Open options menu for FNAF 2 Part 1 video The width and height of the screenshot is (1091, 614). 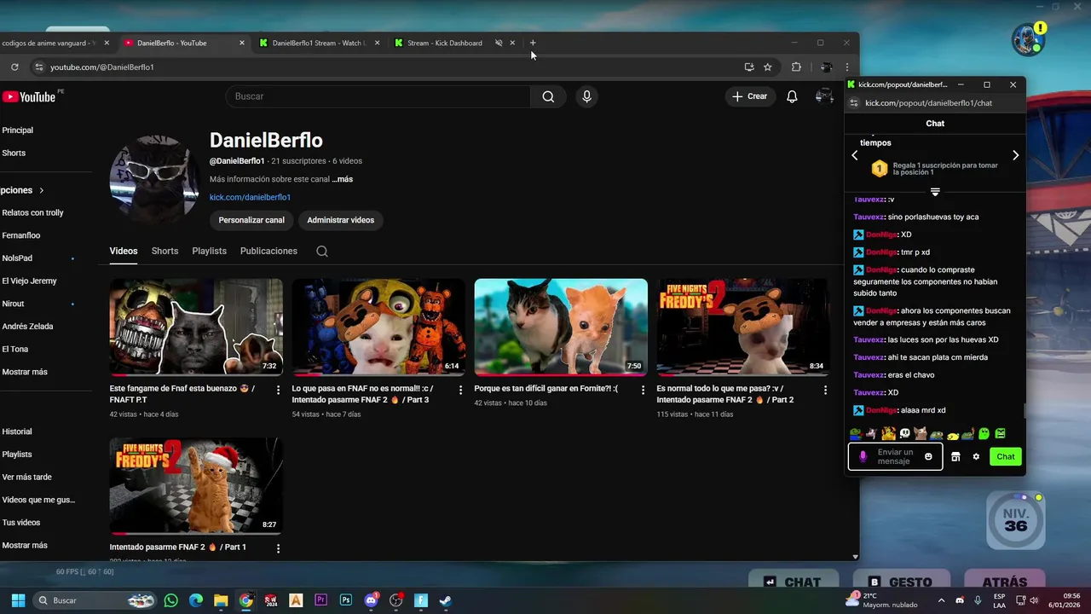click(x=278, y=548)
